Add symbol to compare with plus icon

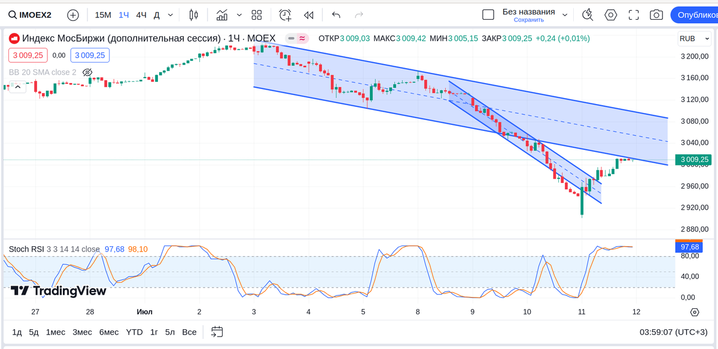click(x=73, y=15)
